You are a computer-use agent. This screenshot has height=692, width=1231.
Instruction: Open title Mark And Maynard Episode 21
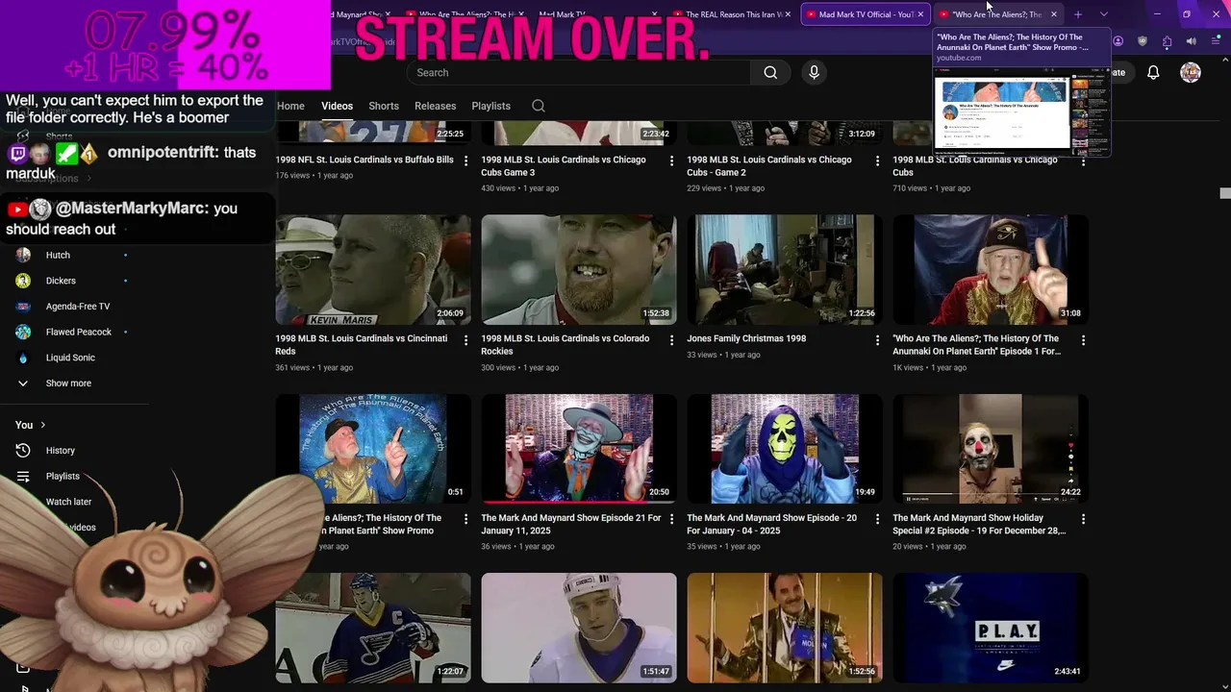tap(570, 524)
